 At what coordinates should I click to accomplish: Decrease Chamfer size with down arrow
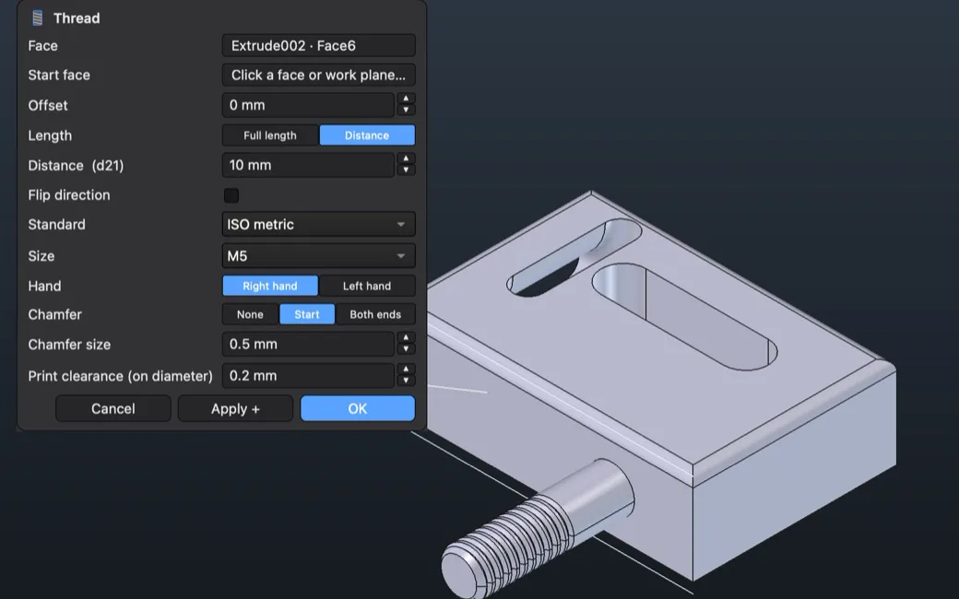tap(406, 349)
